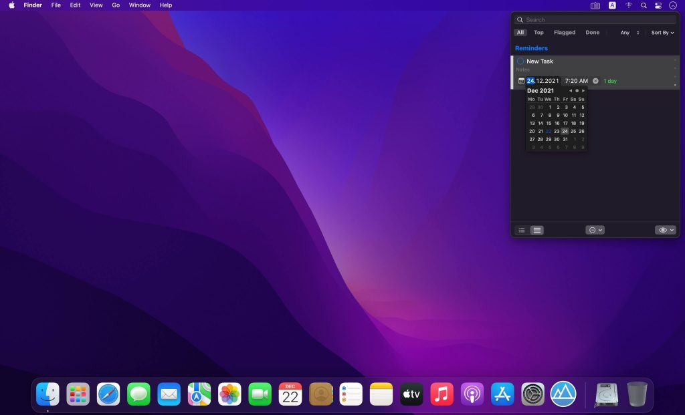Open the eye visibility options dropdown
This screenshot has height=415, width=685.
(x=666, y=230)
